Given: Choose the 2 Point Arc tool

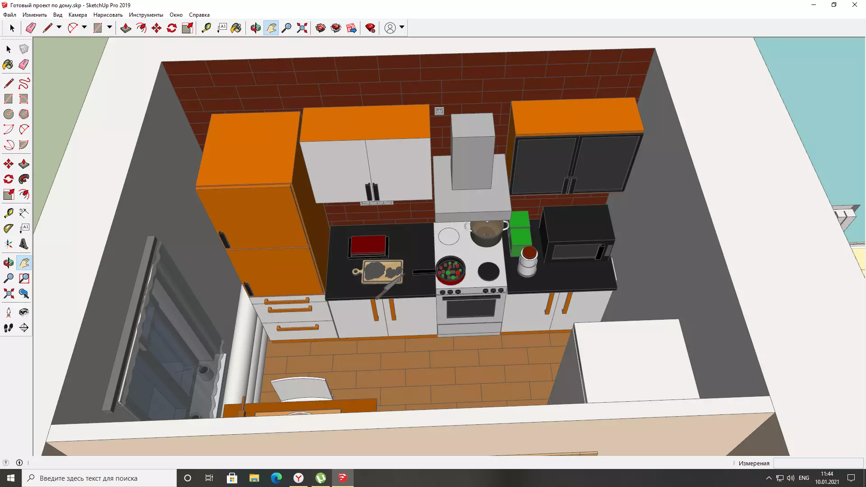Looking at the screenshot, I should pos(24,129).
